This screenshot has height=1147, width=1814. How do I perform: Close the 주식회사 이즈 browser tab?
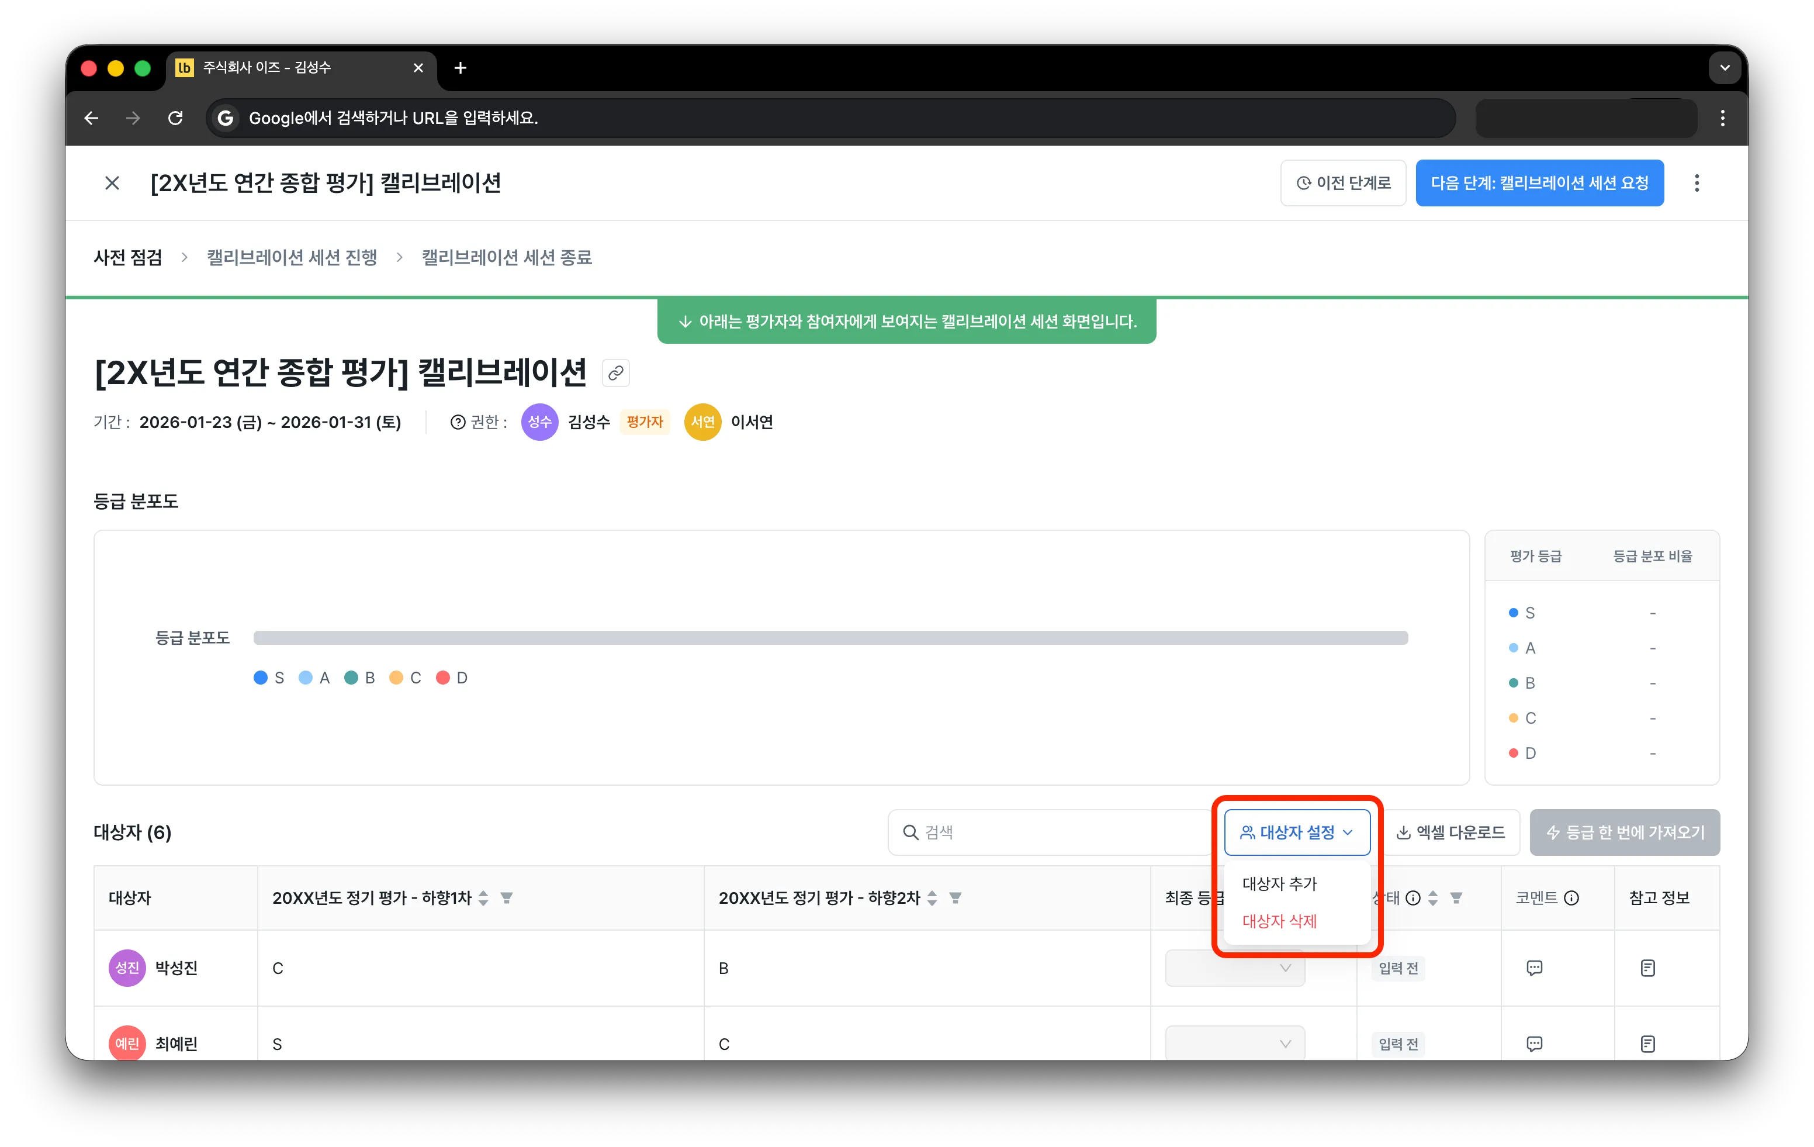tap(418, 68)
